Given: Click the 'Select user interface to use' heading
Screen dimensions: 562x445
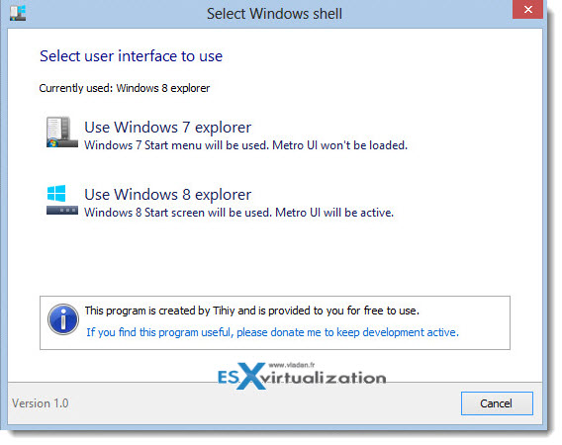Looking at the screenshot, I should click(x=132, y=56).
